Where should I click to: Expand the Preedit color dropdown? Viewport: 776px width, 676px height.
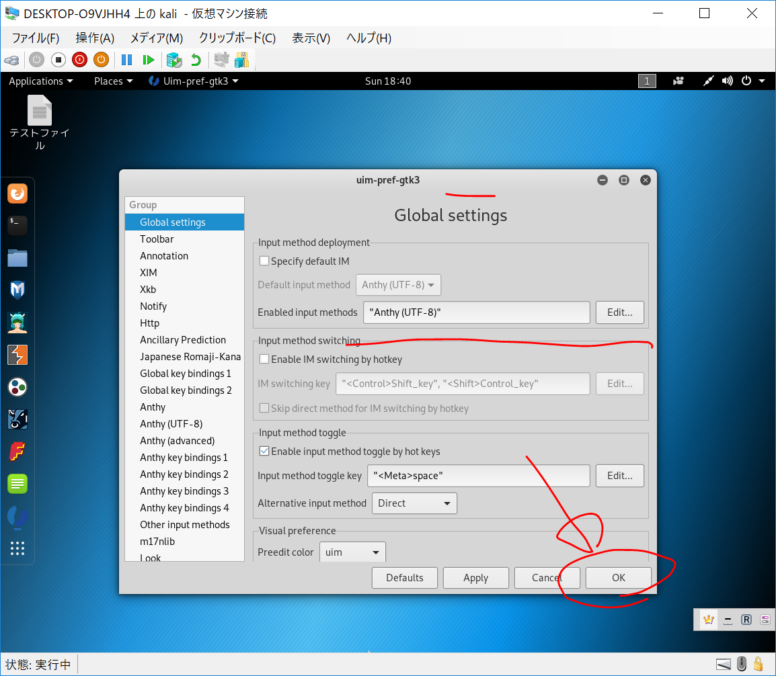[x=352, y=552]
